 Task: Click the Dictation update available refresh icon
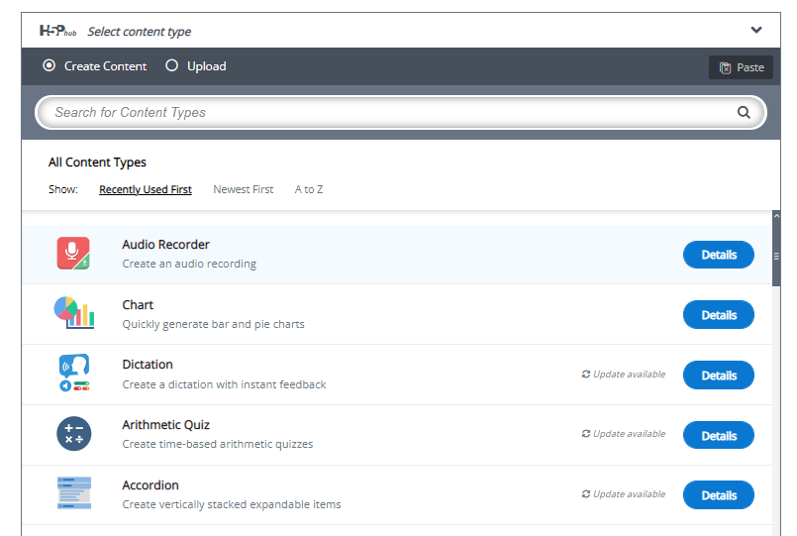click(586, 375)
